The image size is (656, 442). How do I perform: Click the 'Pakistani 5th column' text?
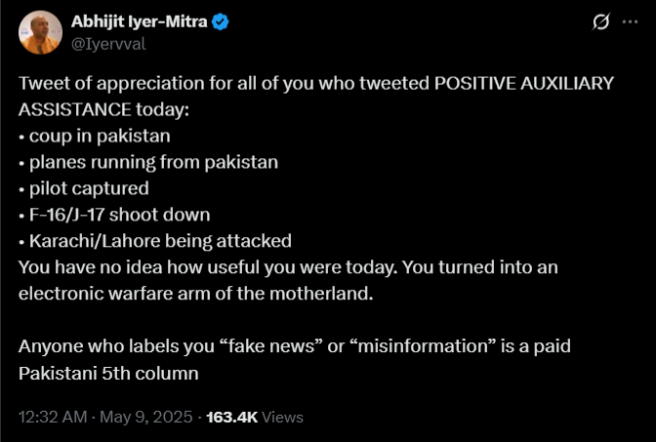[108, 374]
